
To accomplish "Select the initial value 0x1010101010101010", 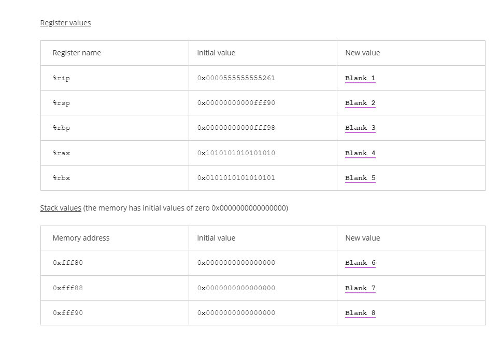I will coord(236,153).
